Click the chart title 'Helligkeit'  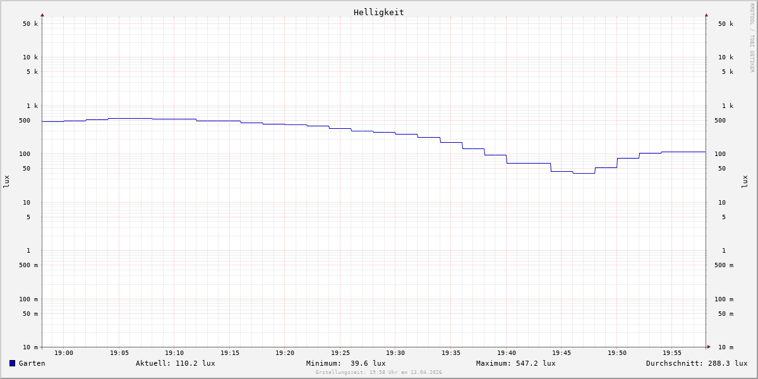click(379, 12)
